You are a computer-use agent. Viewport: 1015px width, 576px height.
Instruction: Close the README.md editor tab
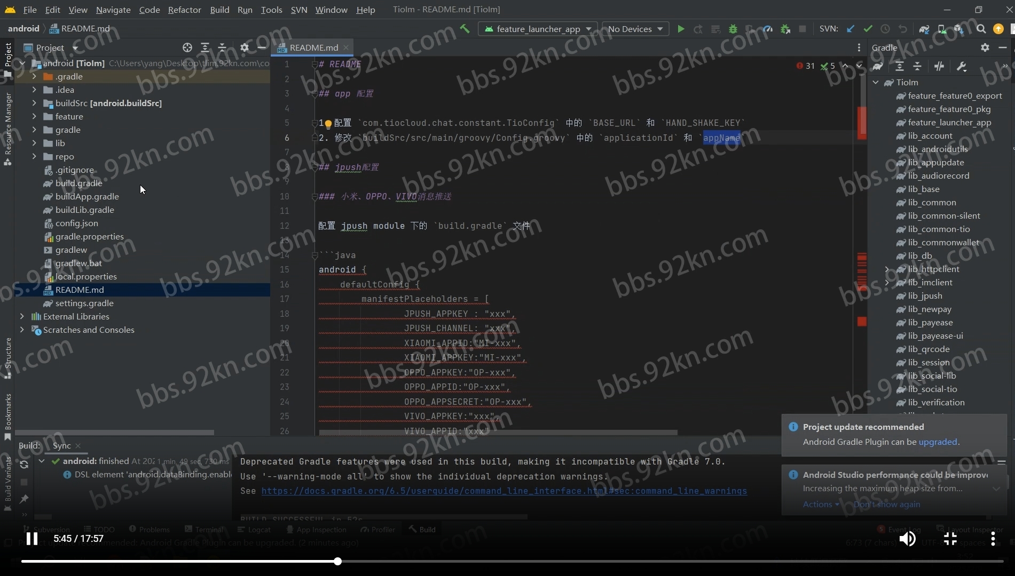pos(346,47)
